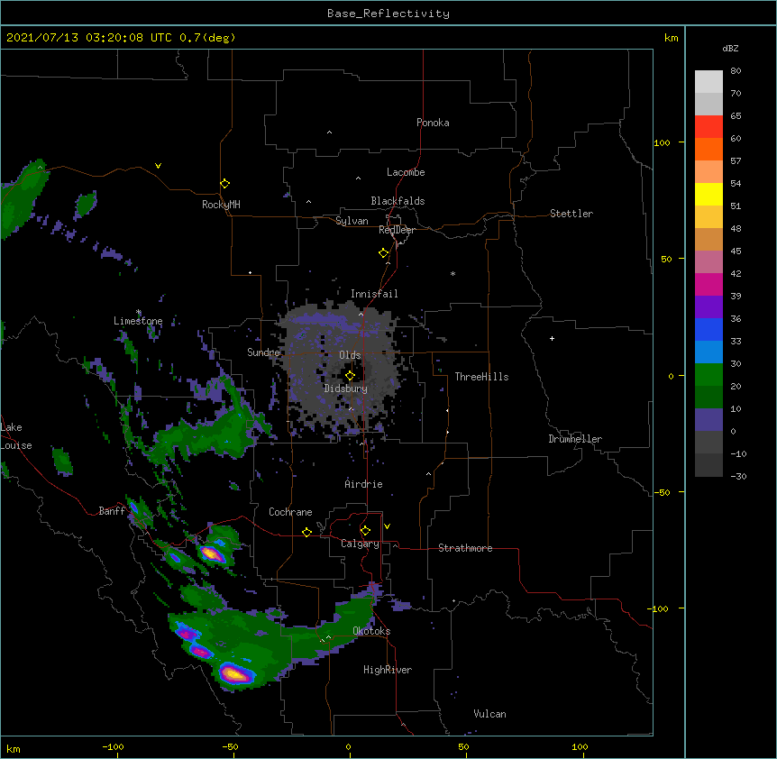Screen dimensions: 777x759
Task: Select the Blackfalds label
Action: click(398, 201)
